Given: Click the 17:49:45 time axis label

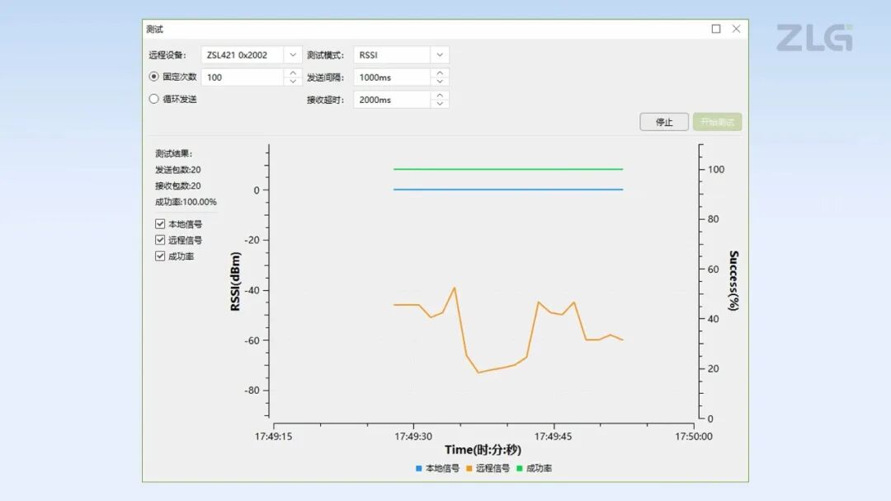Looking at the screenshot, I should tap(553, 437).
